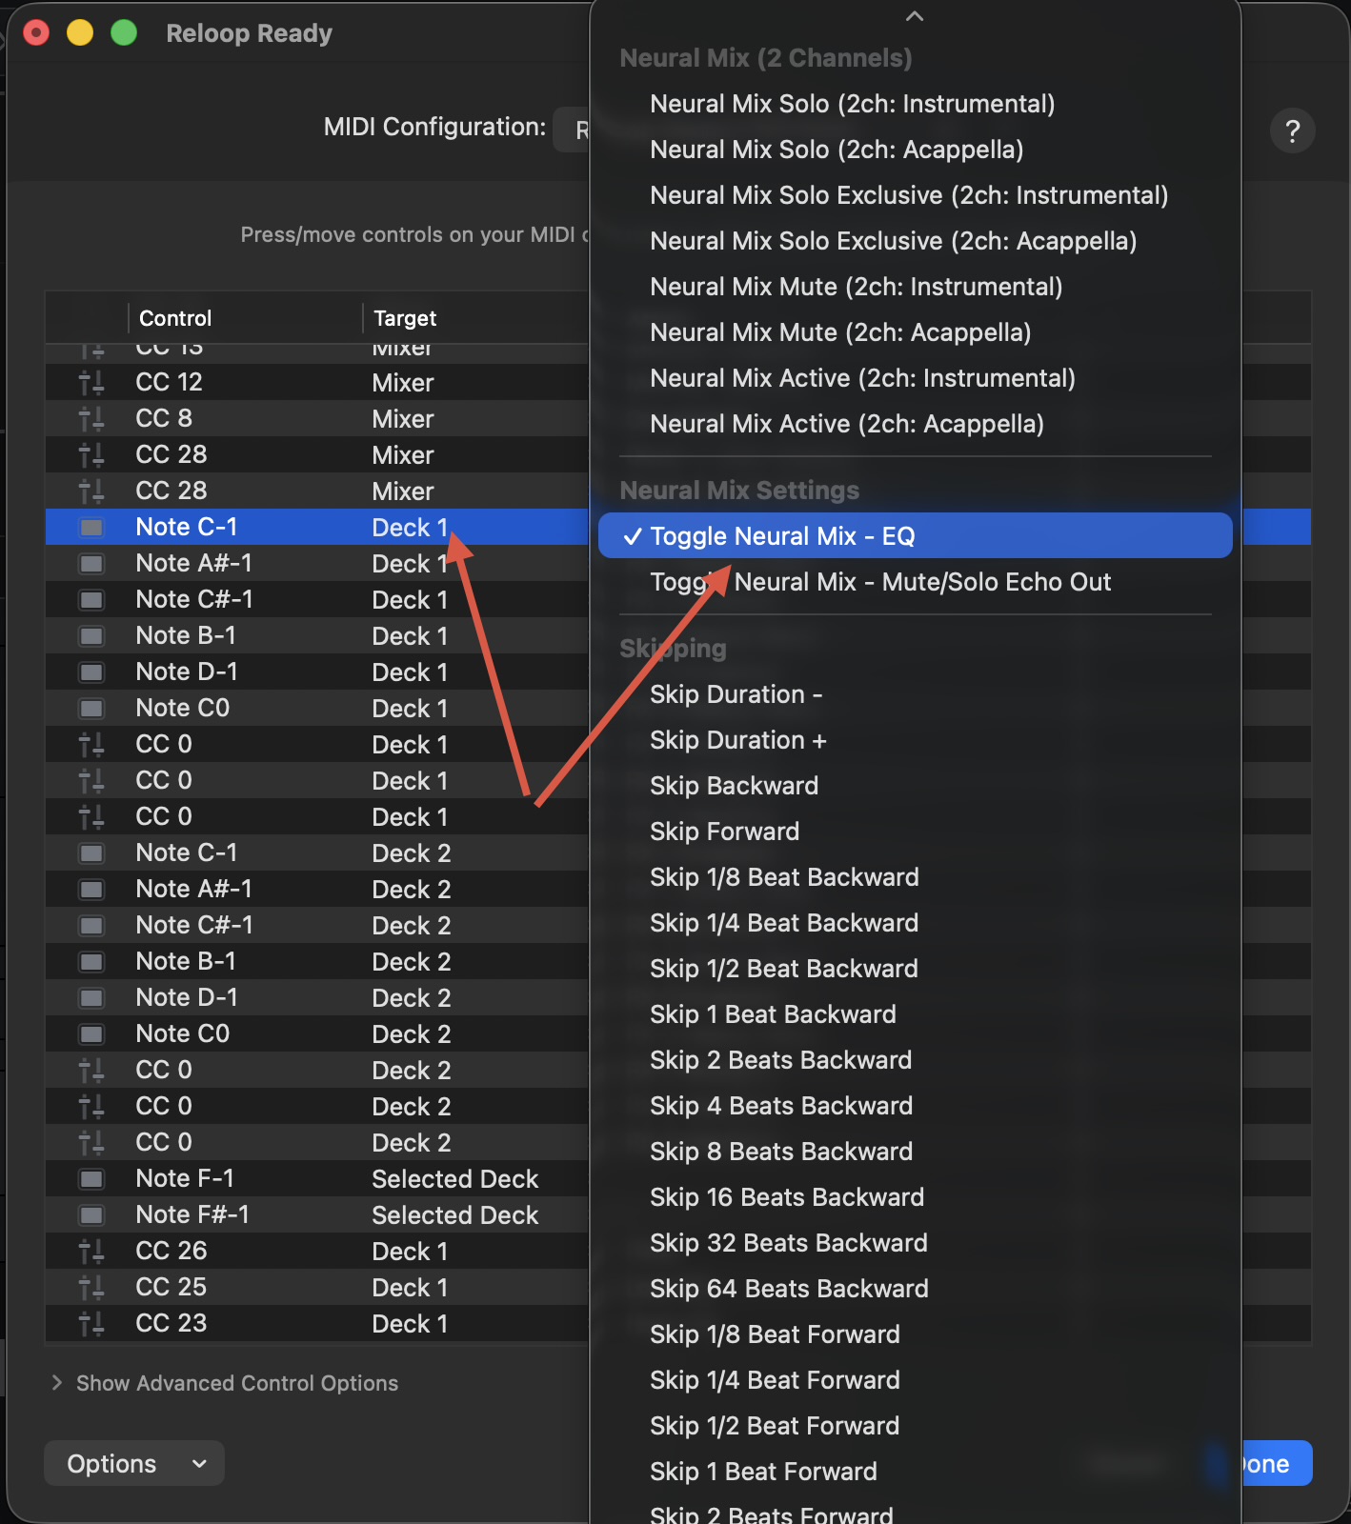Click the fader icon next to CC 23

[91, 1324]
